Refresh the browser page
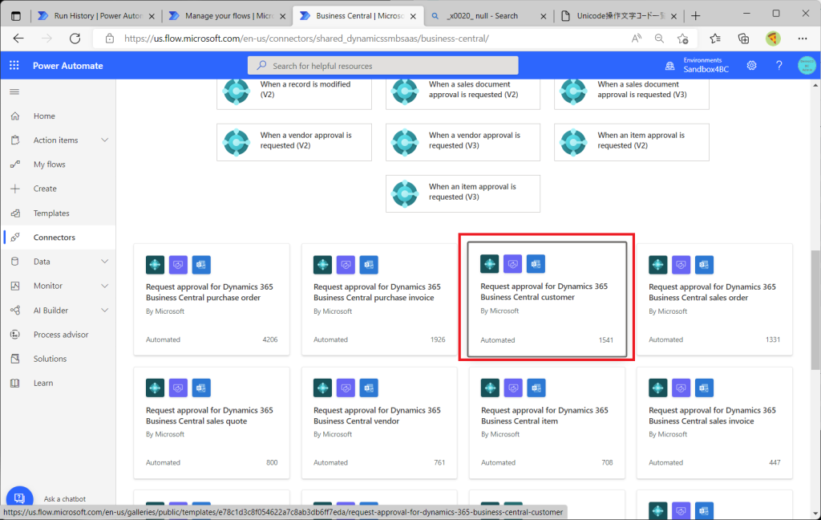Image resolution: width=821 pixels, height=520 pixels. [75, 39]
